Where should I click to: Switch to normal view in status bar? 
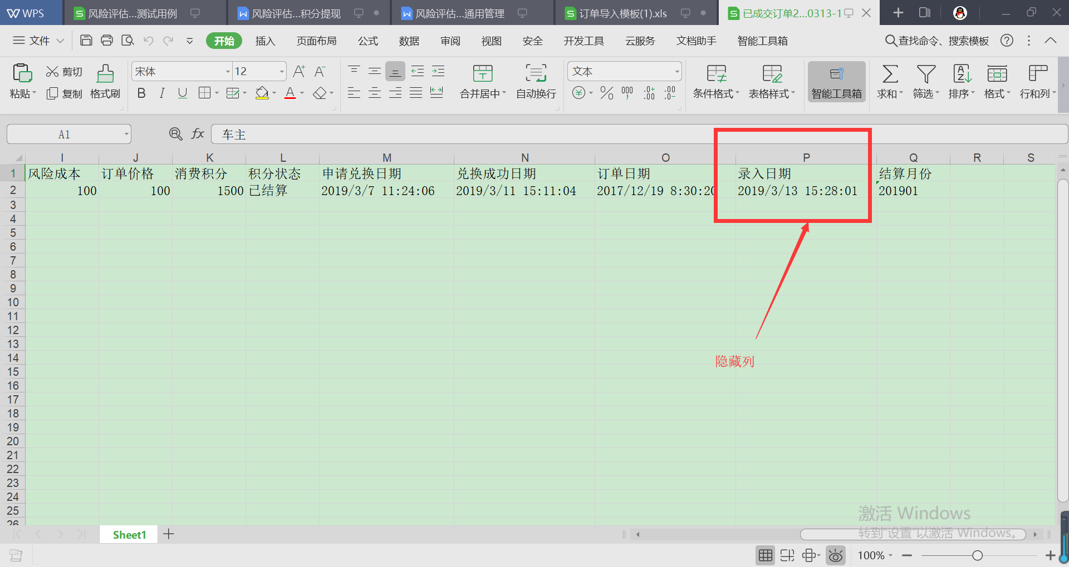point(766,555)
